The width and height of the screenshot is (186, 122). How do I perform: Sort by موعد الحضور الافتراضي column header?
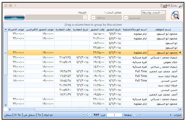click(40, 30)
